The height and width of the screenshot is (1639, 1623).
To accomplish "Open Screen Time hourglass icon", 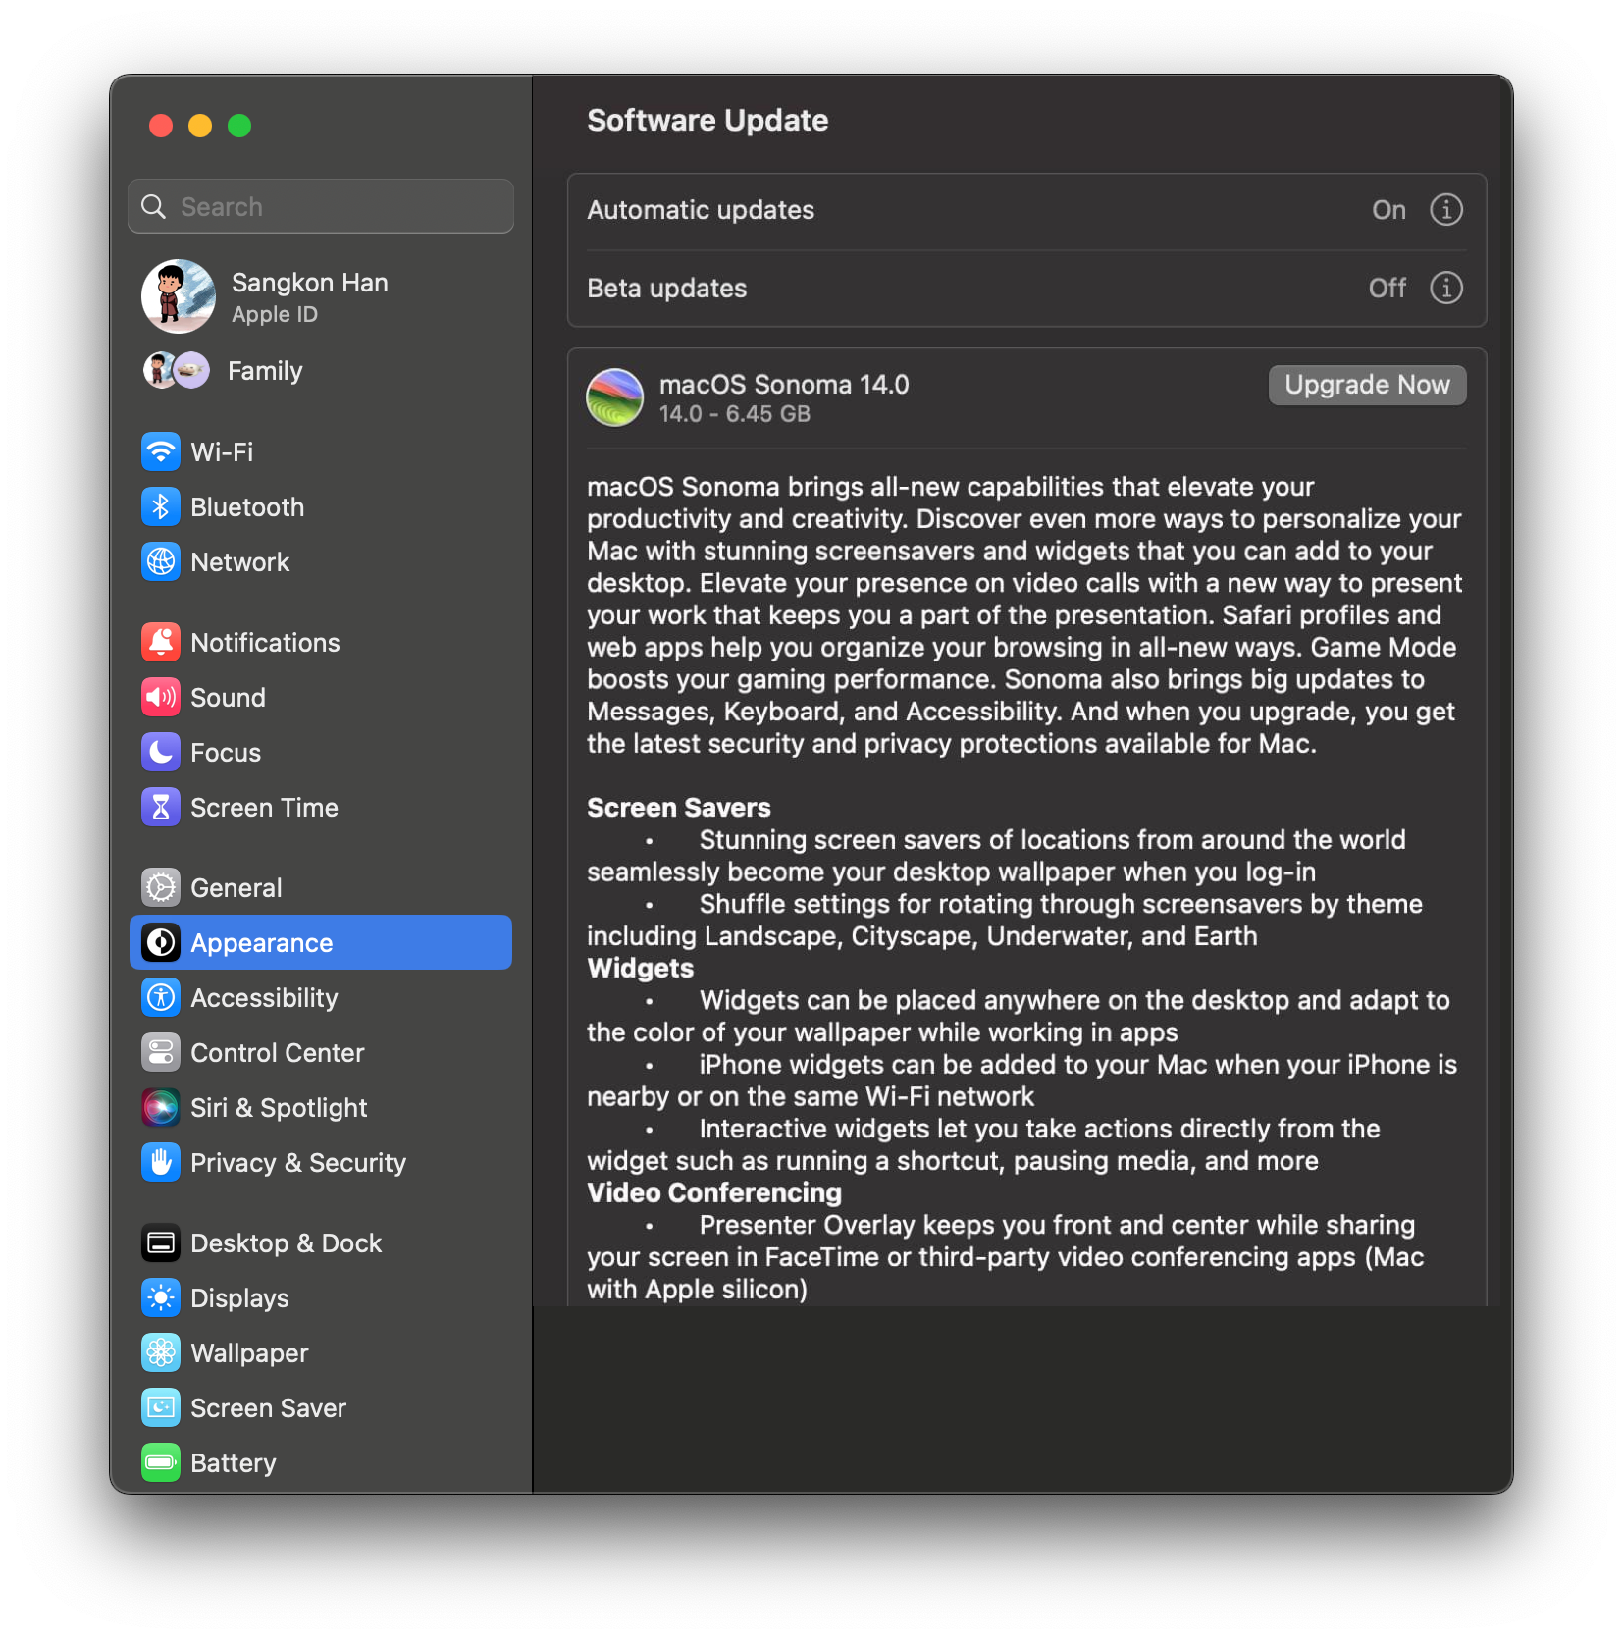I will 161,807.
